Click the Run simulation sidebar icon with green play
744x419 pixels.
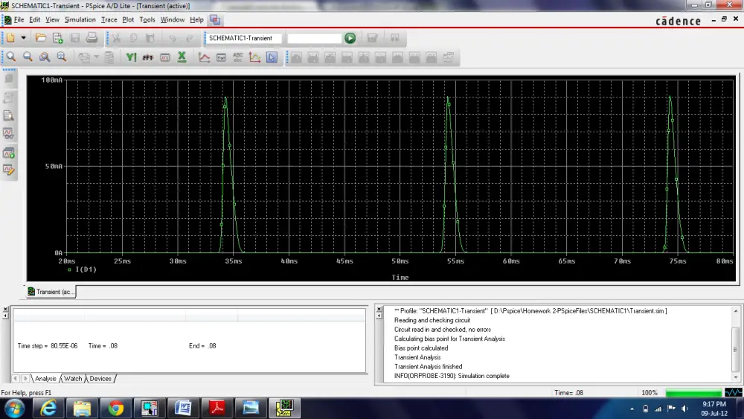[8, 153]
